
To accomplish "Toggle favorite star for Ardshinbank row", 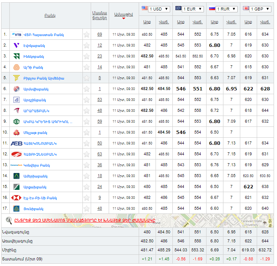I will (87, 100).
